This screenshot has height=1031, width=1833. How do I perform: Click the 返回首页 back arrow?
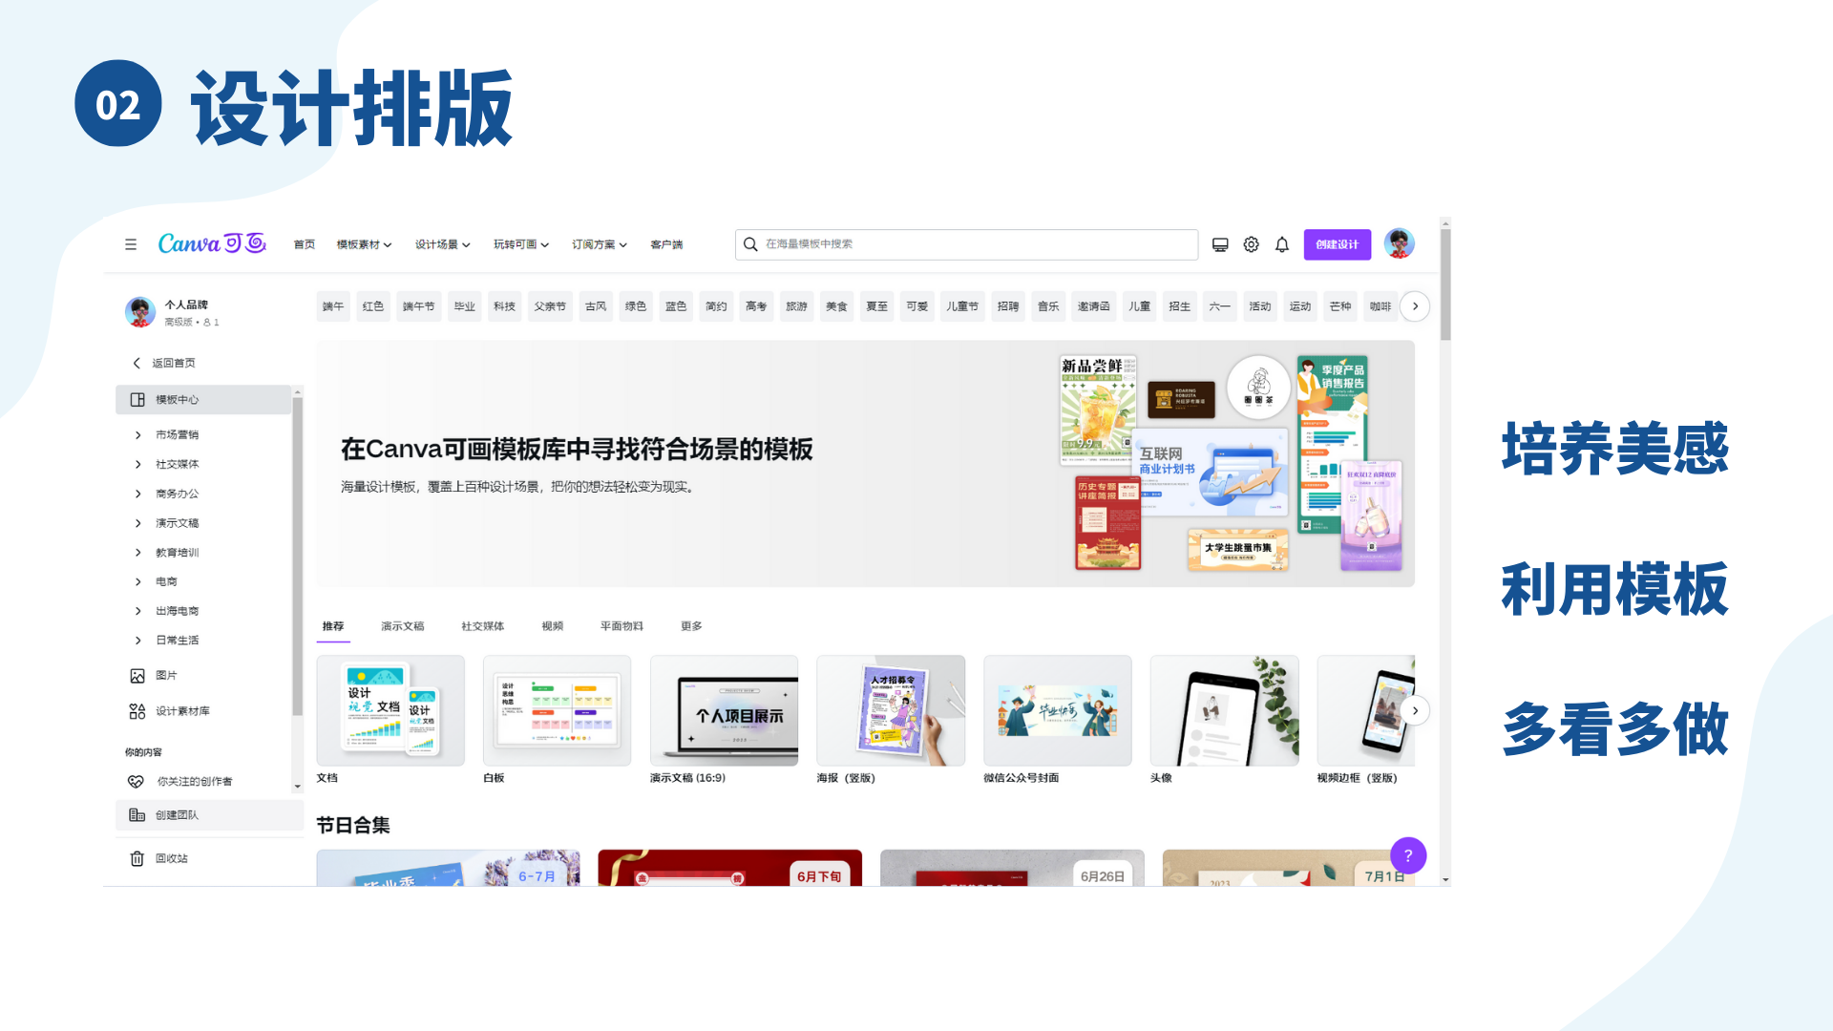point(137,363)
